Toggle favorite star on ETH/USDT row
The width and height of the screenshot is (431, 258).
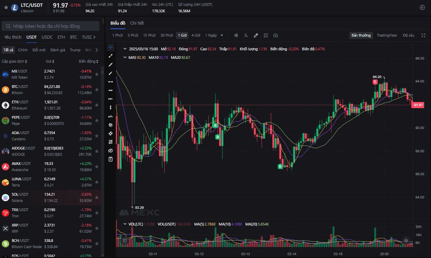pyautogui.click(x=97, y=105)
